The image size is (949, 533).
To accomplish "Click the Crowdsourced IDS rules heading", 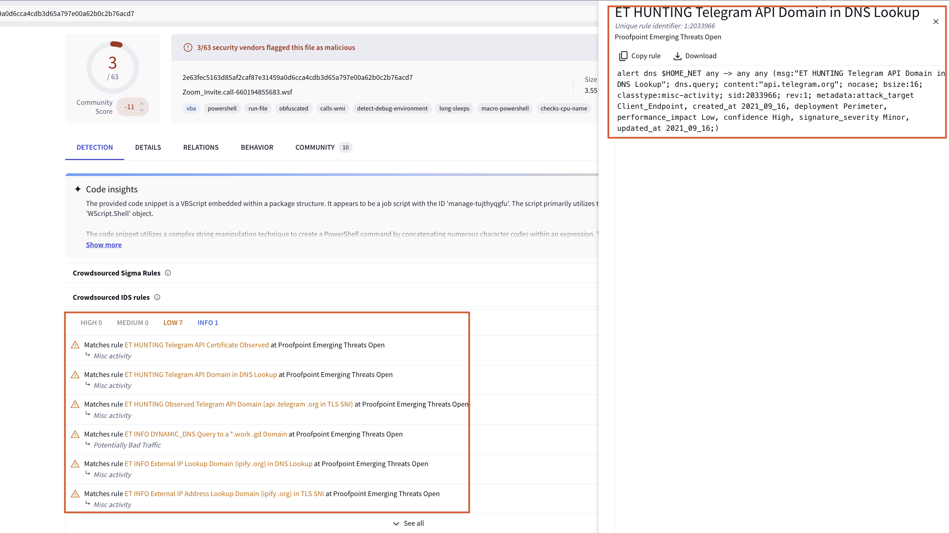I will tap(111, 297).
